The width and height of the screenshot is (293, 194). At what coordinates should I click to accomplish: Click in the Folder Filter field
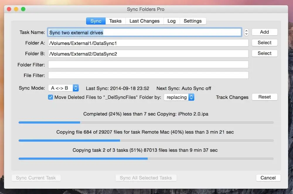click(x=148, y=64)
